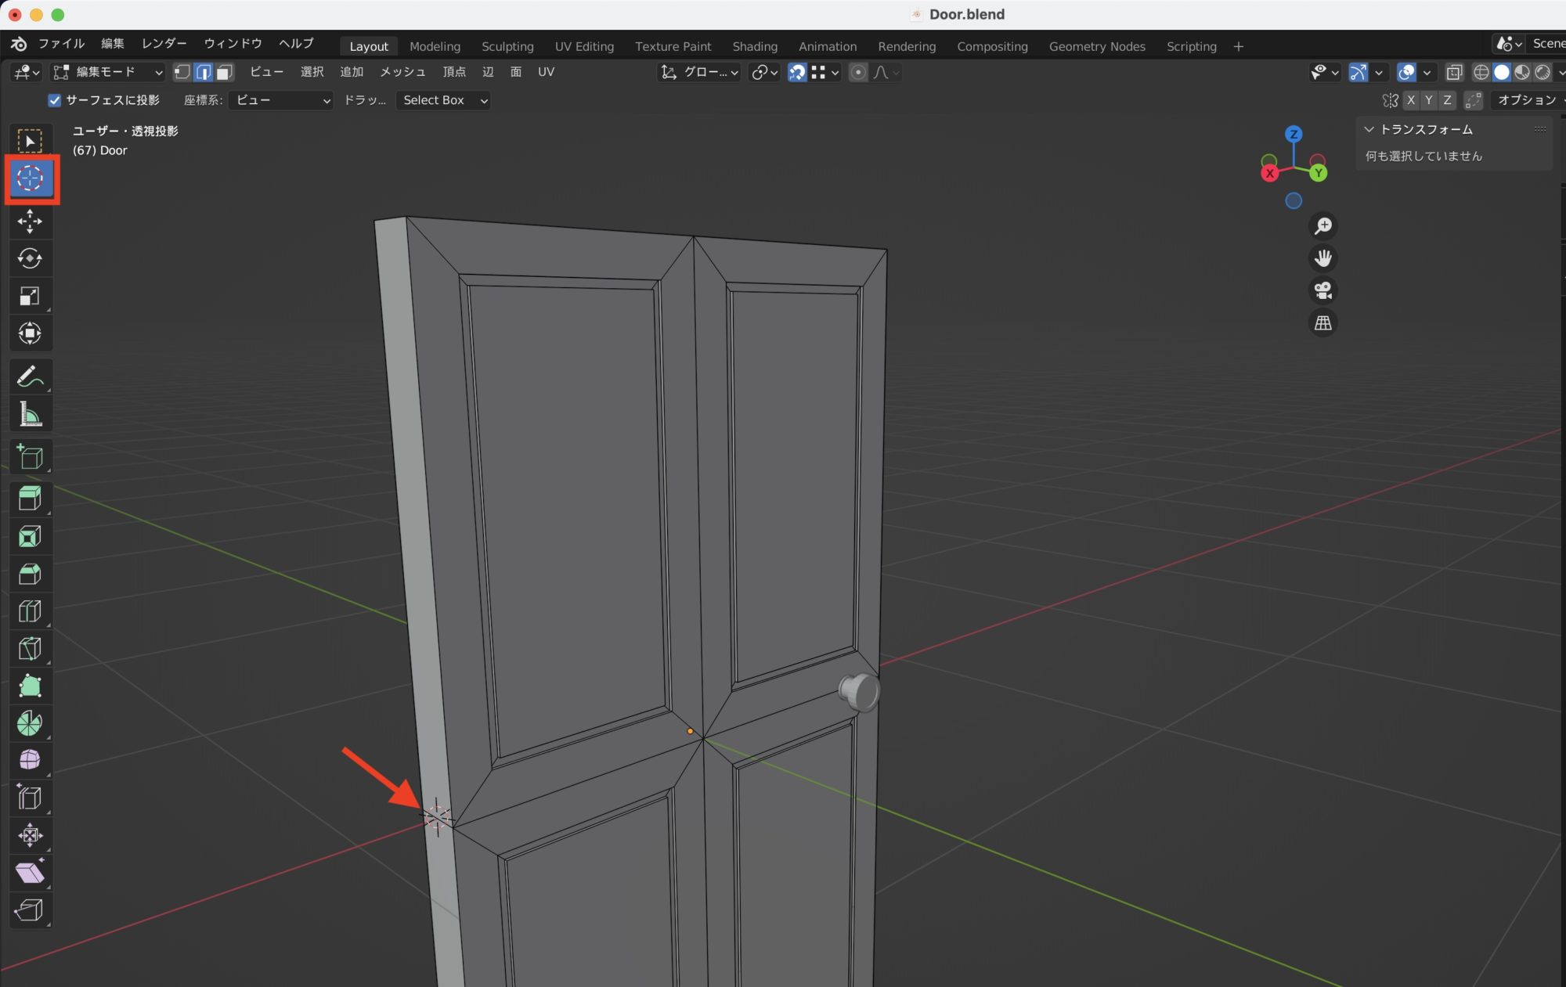Screen dimensions: 1566x987
Task: Select the 3D Cursor tool
Action: [30, 178]
